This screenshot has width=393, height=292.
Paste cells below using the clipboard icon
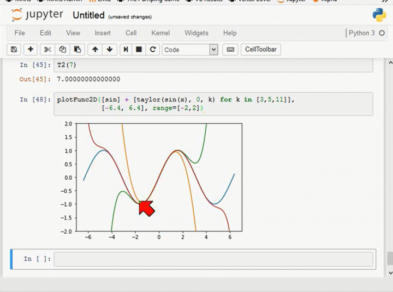point(78,50)
